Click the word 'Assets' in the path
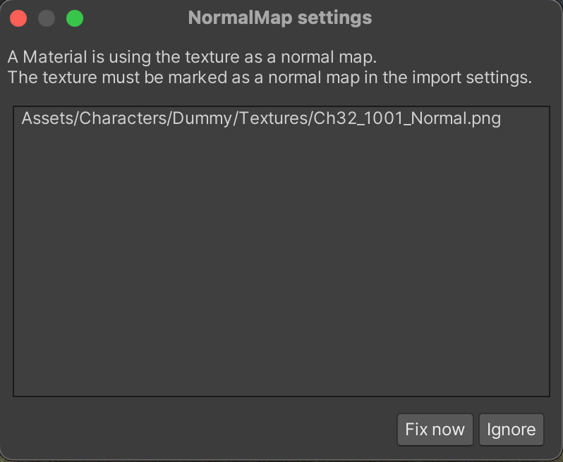Viewport: 563px width, 462px height. tap(47, 118)
